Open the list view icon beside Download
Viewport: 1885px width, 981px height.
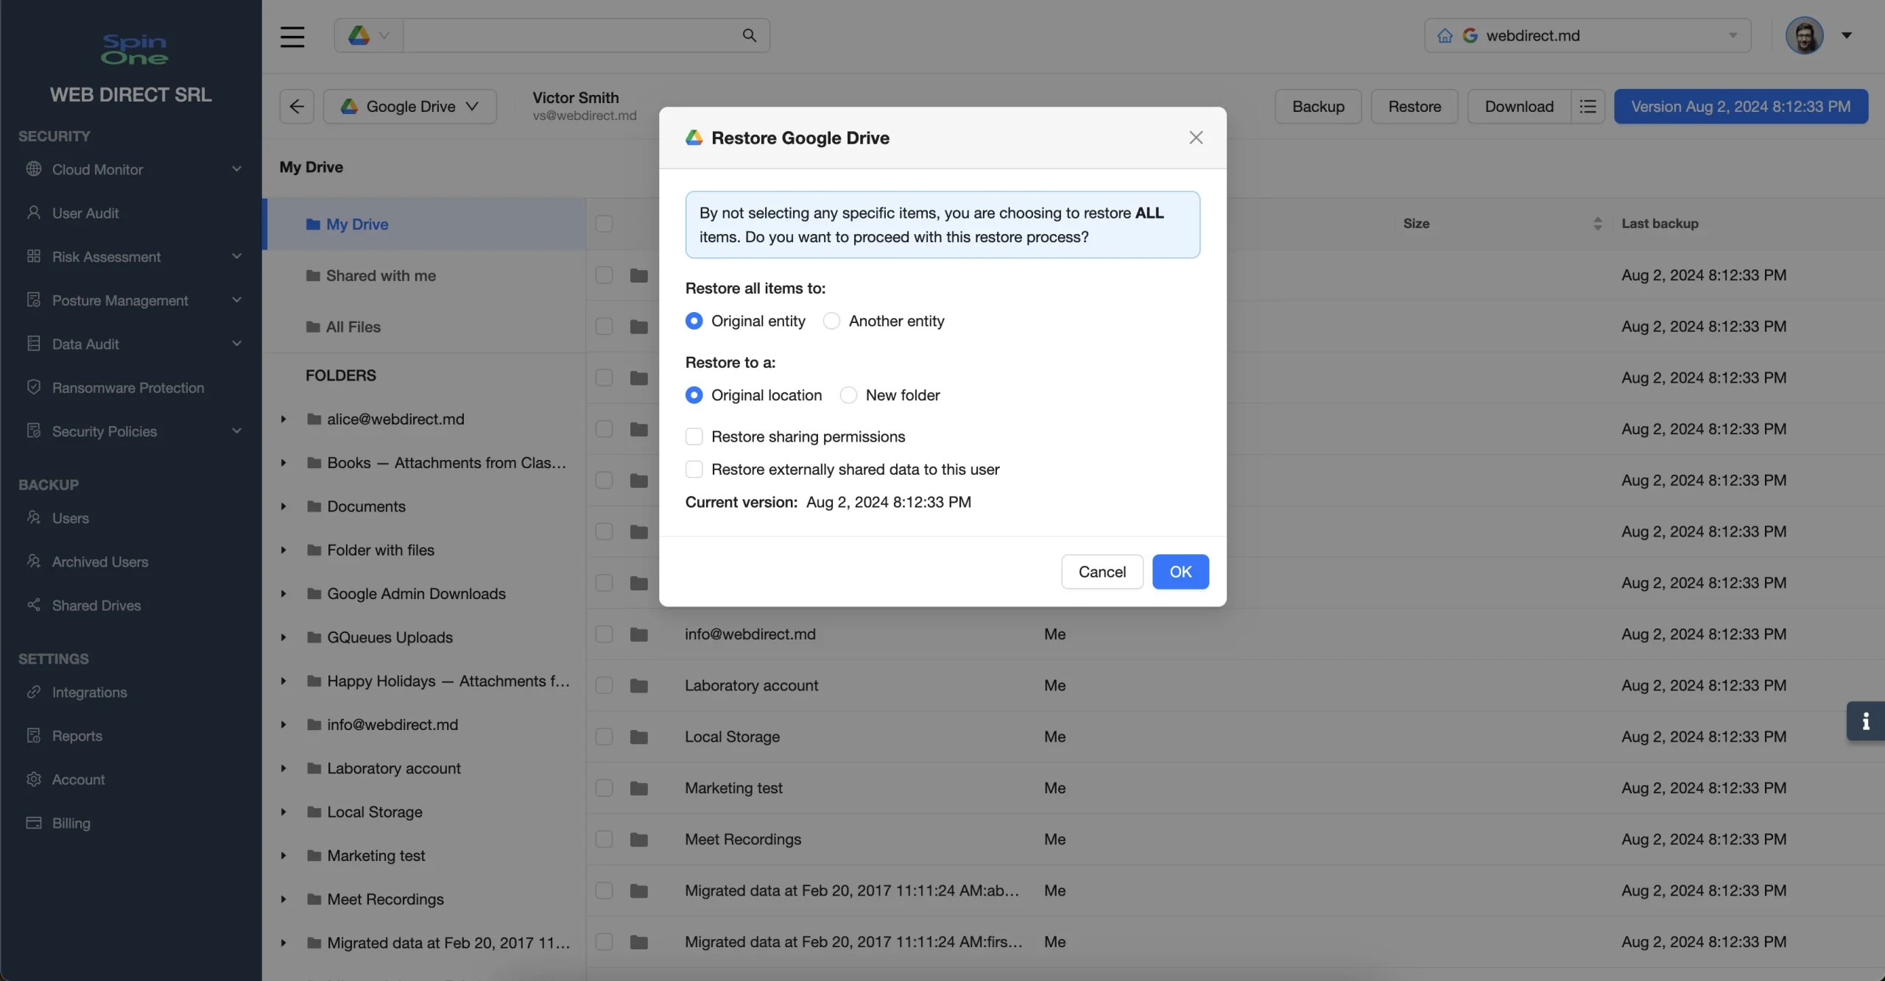1588,106
